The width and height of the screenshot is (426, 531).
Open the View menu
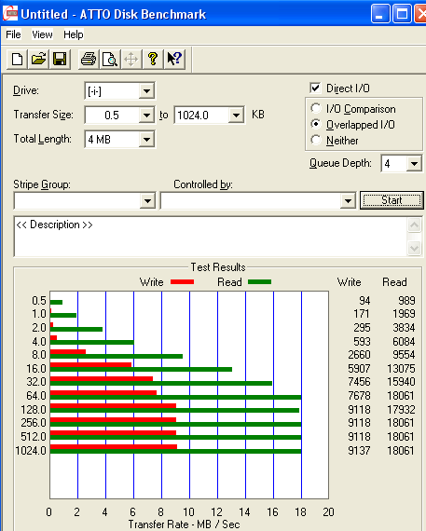click(x=42, y=34)
